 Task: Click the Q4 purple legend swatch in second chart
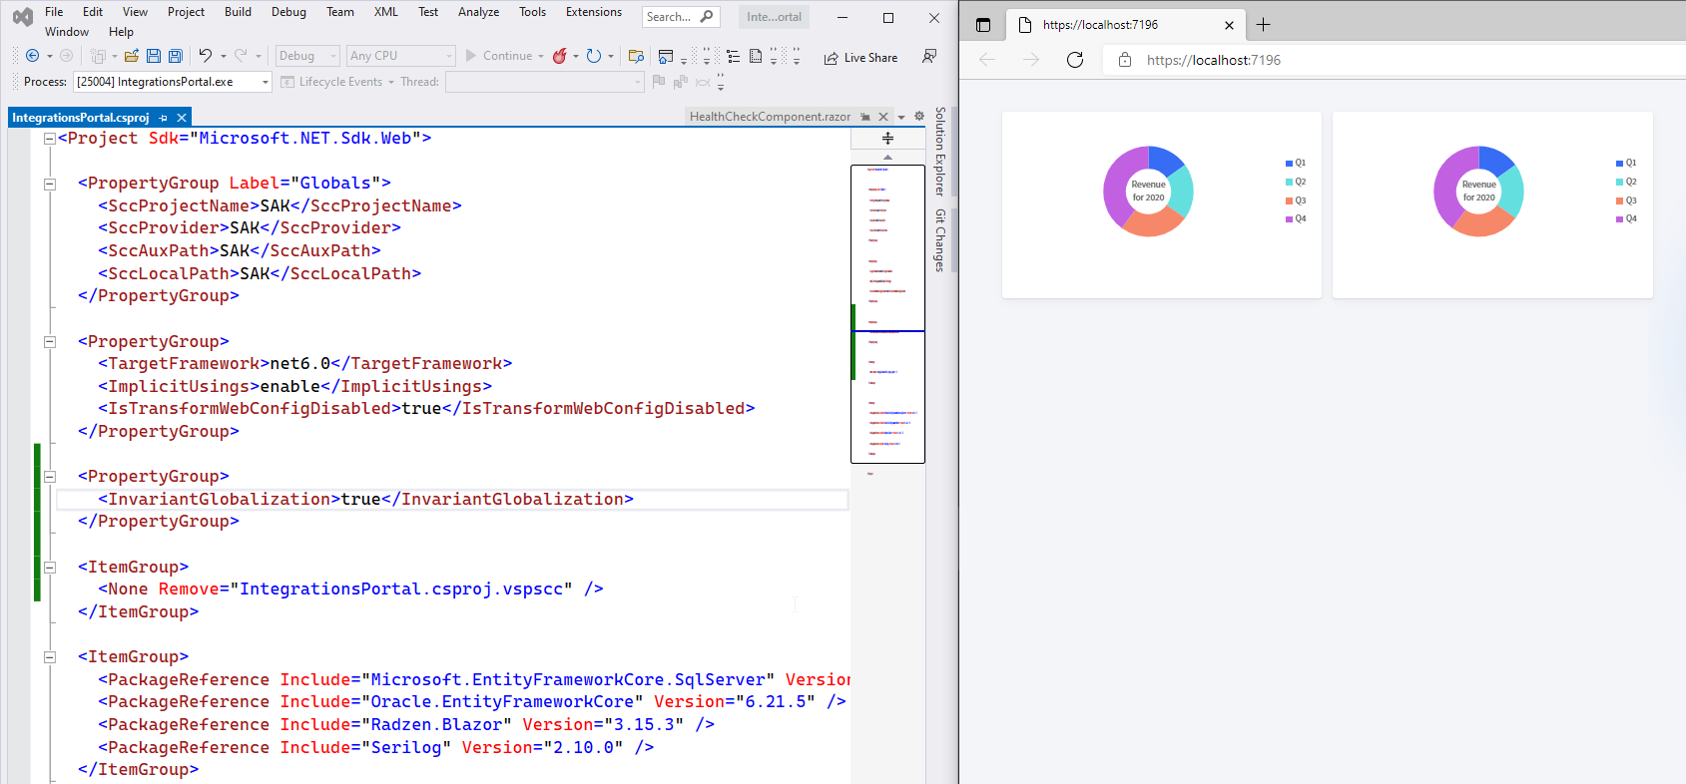click(x=1619, y=219)
